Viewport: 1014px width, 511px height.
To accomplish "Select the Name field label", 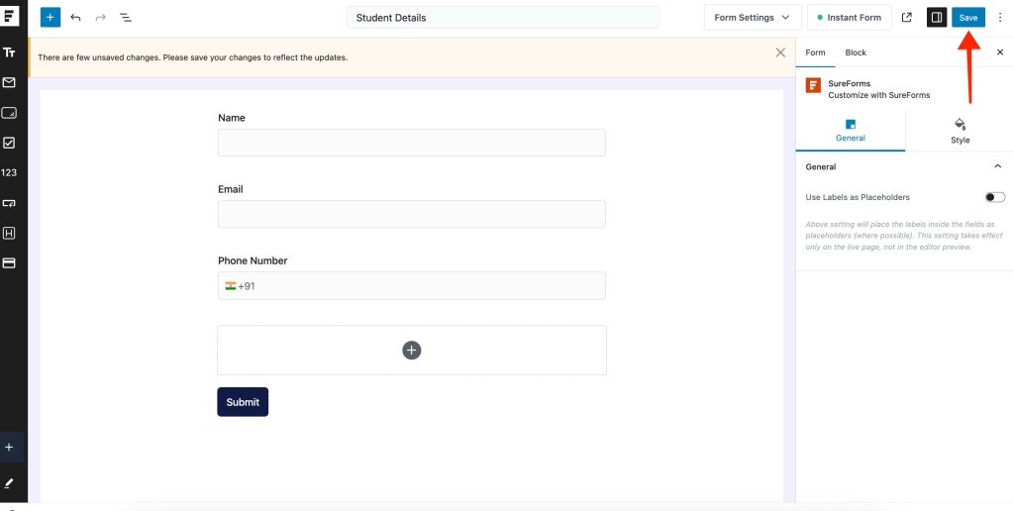I will (232, 118).
